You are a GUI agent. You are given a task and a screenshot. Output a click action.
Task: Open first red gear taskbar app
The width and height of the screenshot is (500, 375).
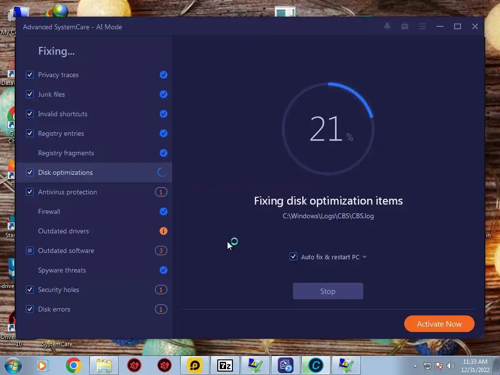point(134,365)
